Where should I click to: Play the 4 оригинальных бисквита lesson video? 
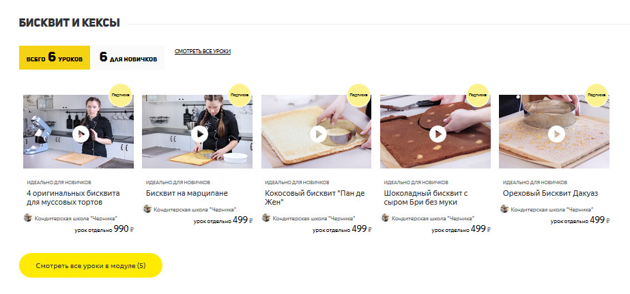[x=81, y=134]
